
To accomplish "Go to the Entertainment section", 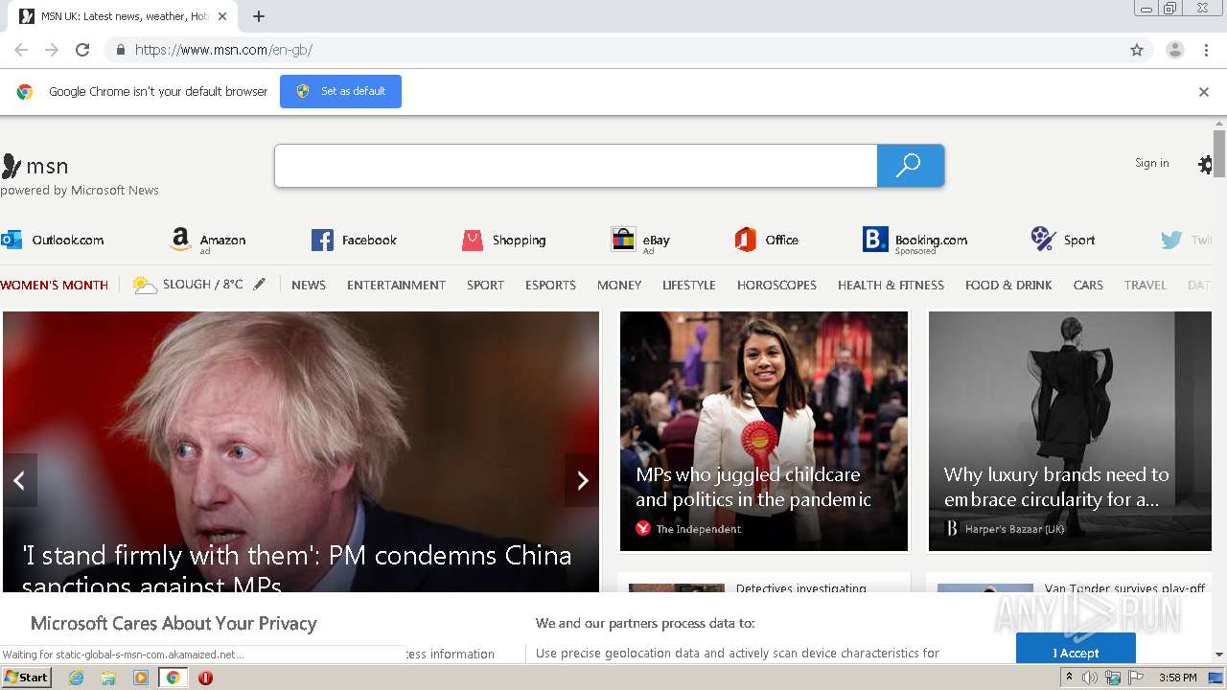I will tap(396, 285).
